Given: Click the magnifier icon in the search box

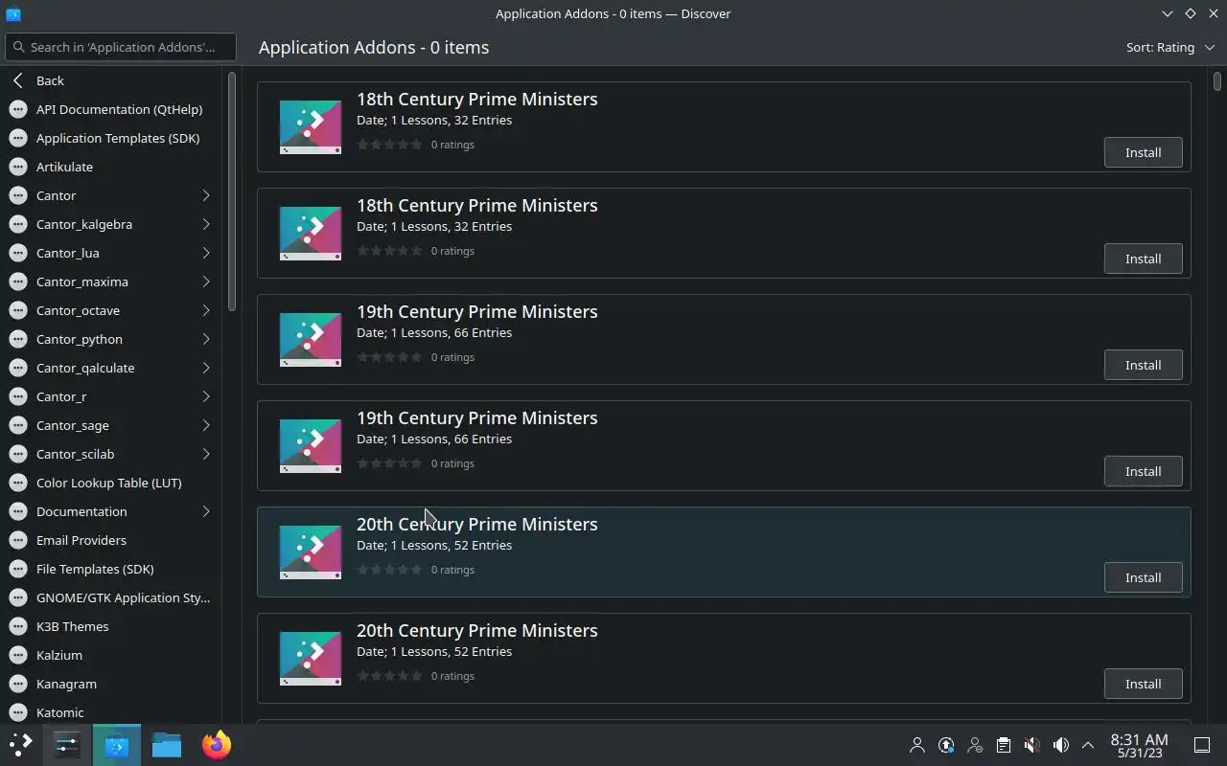Looking at the screenshot, I should coord(18,47).
